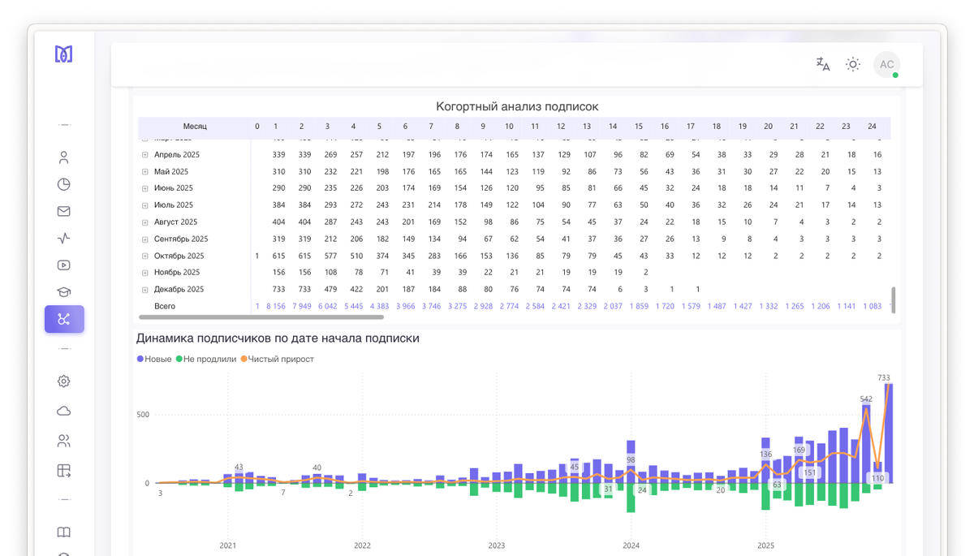This screenshot has width=974, height=556.
Task: Open the pie chart analytics icon
Action: coord(64,184)
